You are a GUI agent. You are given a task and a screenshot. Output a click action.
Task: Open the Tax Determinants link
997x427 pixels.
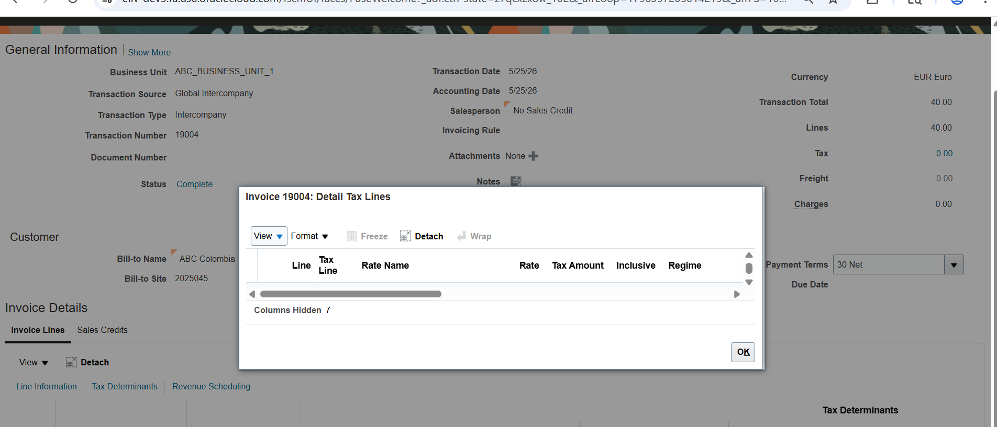pos(125,386)
